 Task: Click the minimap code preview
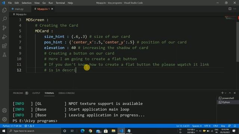[230, 18]
